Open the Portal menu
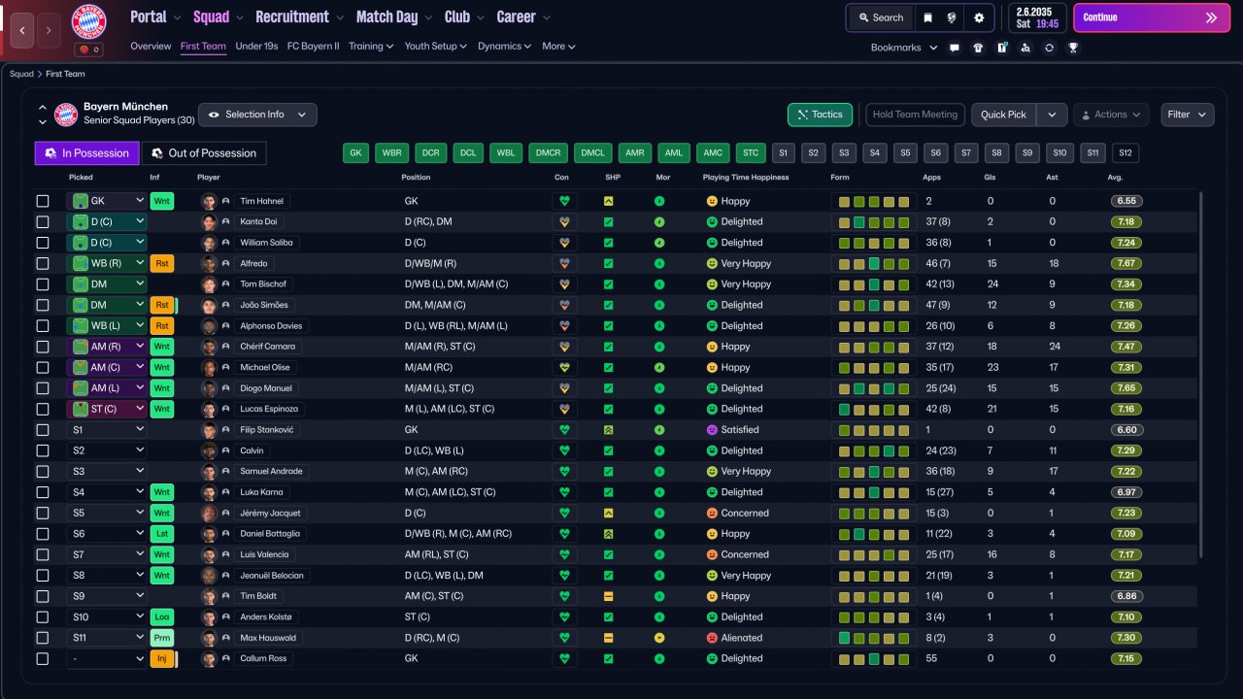This screenshot has width=1243, height=699. [x=155, y=17]
